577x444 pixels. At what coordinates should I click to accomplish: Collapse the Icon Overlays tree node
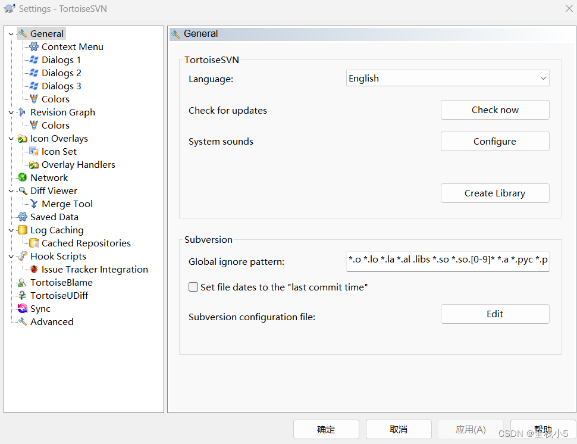pyautogui.click(x=11, y=139)
